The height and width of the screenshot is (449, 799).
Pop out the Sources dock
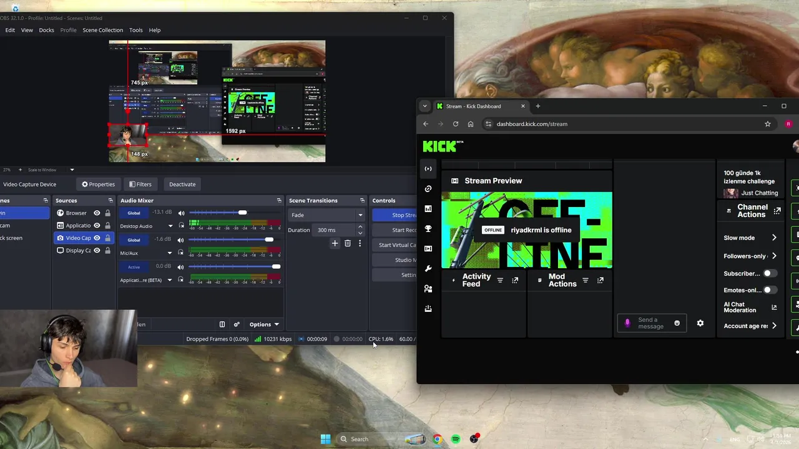click(110, 200)
